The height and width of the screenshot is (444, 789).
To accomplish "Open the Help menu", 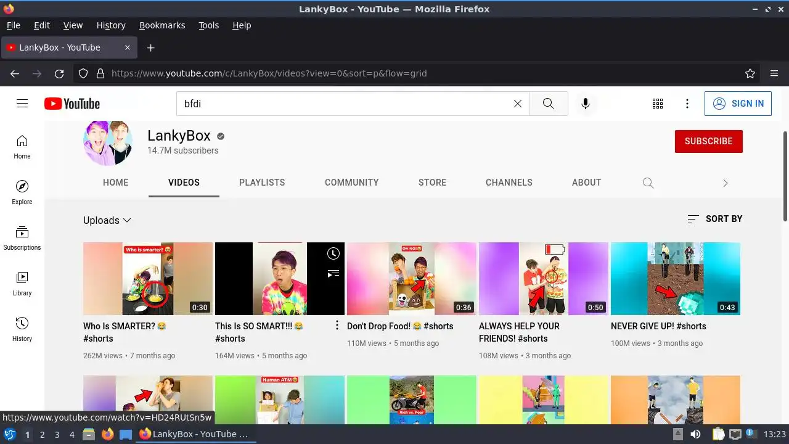I will [x=242, y=25].
